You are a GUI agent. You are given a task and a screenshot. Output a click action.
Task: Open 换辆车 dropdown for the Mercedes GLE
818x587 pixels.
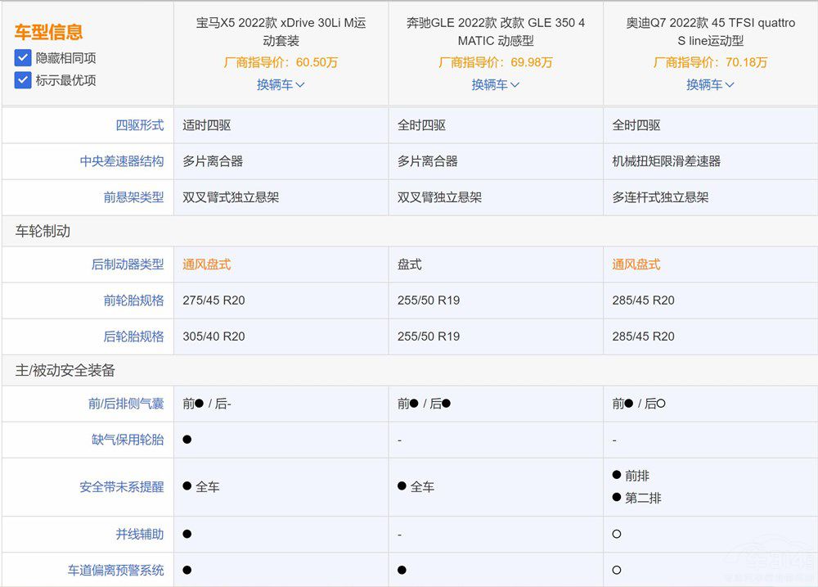[x=495, y=84]
